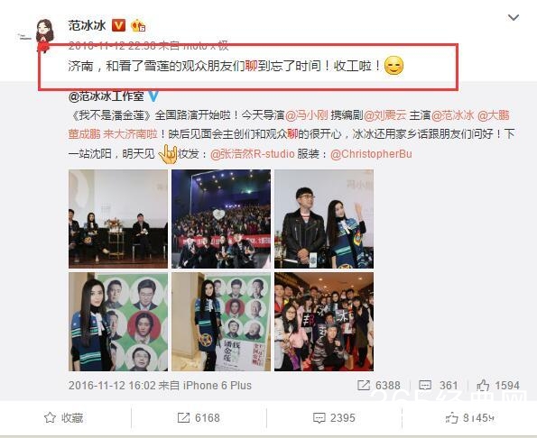
Task: Click the 范冰冰 username
Action: 87,25
